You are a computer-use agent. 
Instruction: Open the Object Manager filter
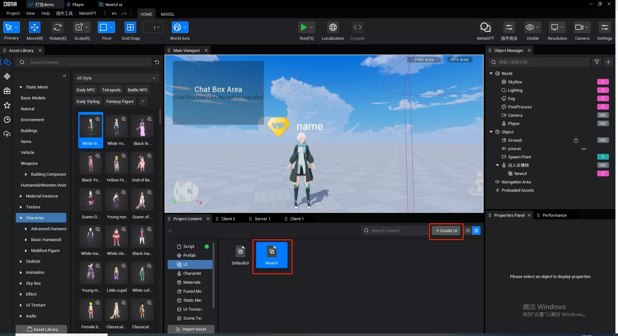(597, 62)
